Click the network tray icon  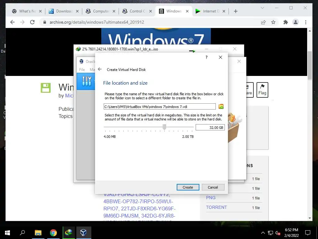270,233
